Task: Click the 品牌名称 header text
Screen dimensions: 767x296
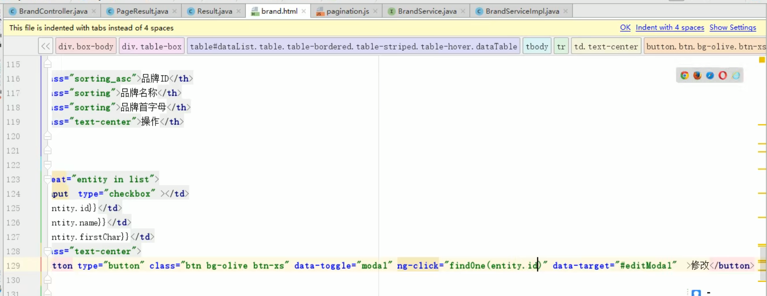Action: [139, 93]
